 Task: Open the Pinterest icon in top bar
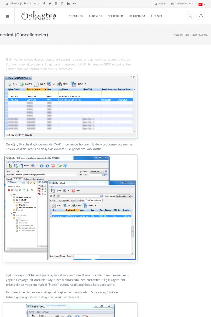62,4
